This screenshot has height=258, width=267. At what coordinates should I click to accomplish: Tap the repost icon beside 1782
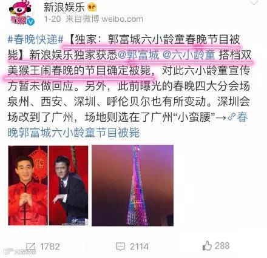pyautogui.click(x=31, y=246)
